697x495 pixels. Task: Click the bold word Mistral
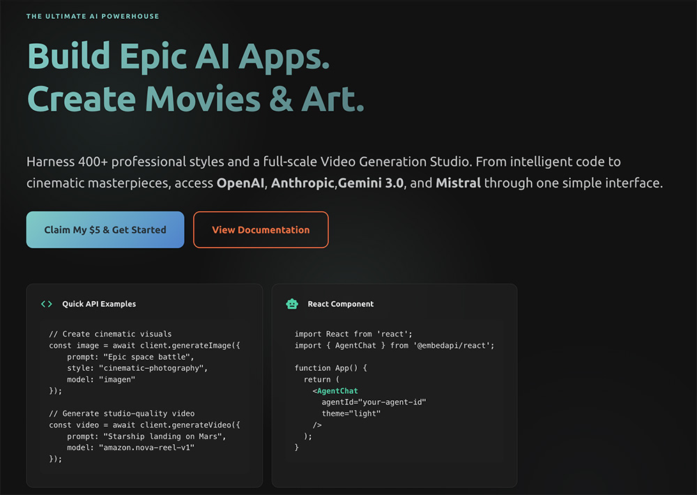tap(459, 183)
